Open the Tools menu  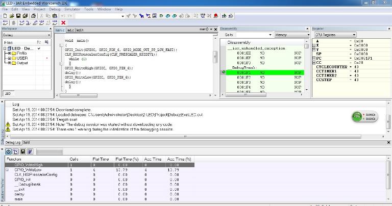[89, 9]
